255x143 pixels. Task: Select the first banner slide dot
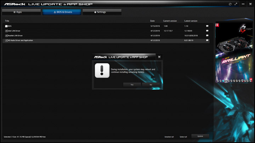[x=218, y=81]
